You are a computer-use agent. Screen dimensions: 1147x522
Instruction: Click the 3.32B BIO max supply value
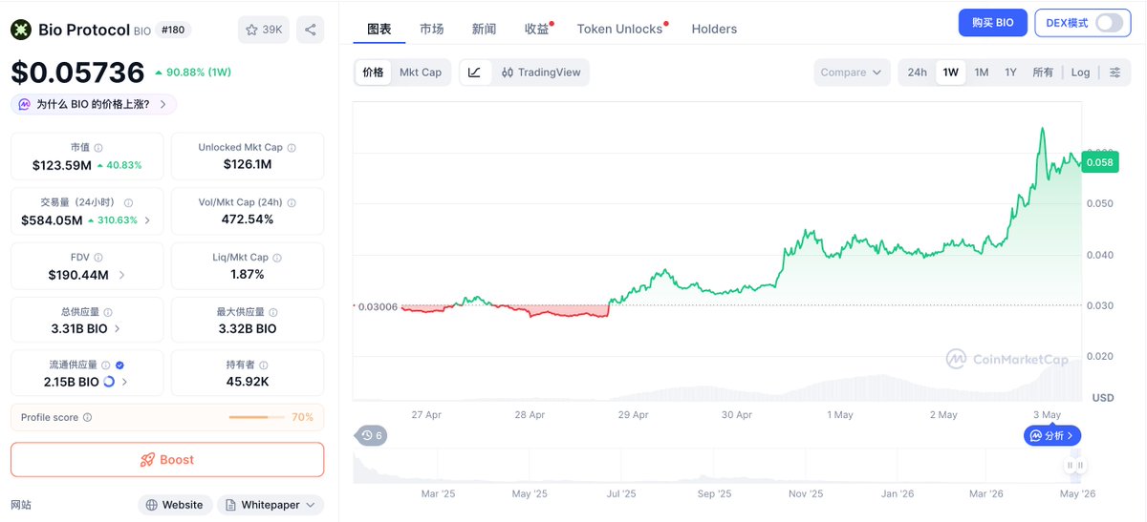(x=248, y=328)
